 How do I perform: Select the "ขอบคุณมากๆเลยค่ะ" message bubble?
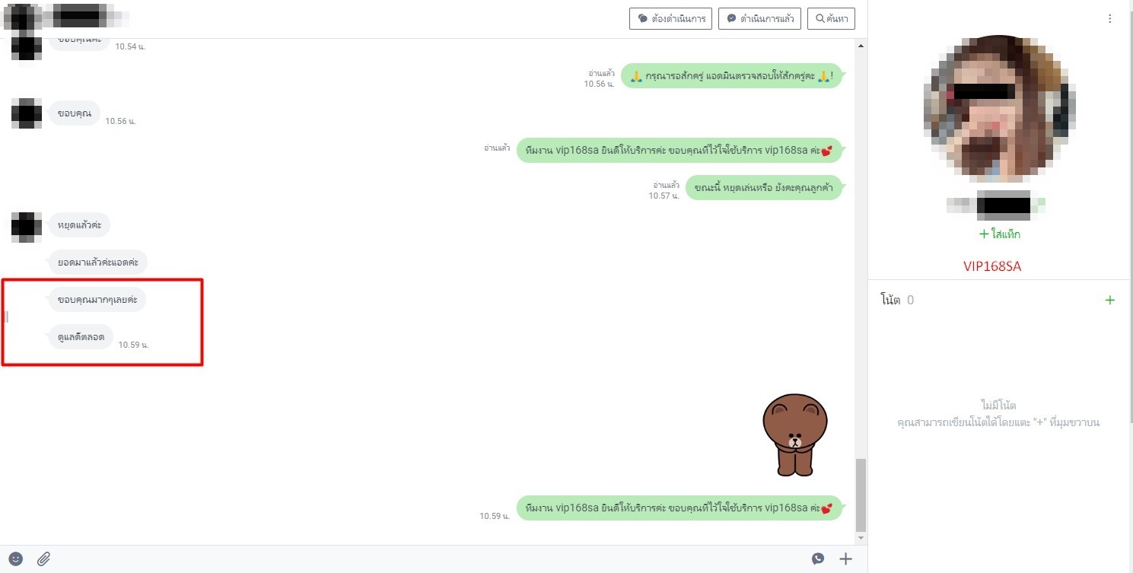click(x=97, y=300)
